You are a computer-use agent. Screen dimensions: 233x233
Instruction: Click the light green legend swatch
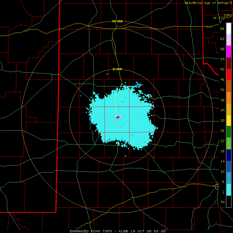(x=229, y=143)
